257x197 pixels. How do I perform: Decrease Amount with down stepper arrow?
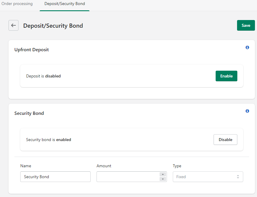163,179
